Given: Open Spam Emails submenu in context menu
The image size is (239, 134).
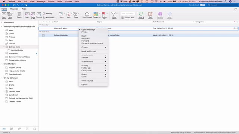Looking at the screenshot, I should [x=93, y=61].
